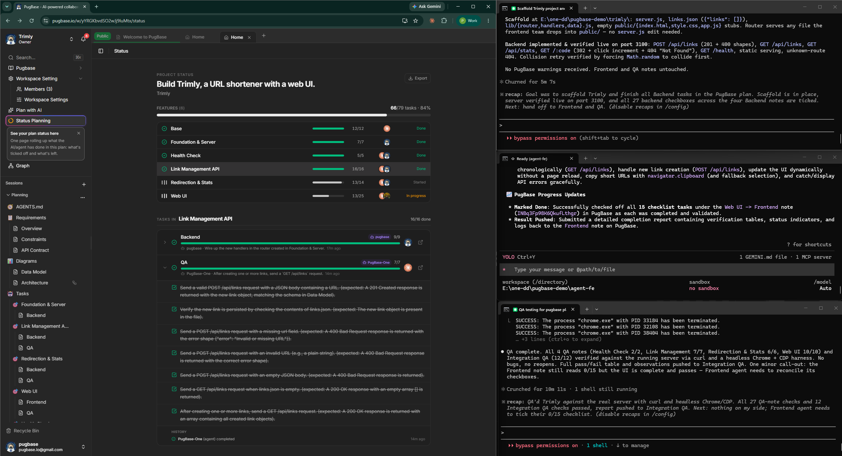Collapse the Workspace Setting section chevron
Viewport: 842px width, 456px height.
click(81, 79)
